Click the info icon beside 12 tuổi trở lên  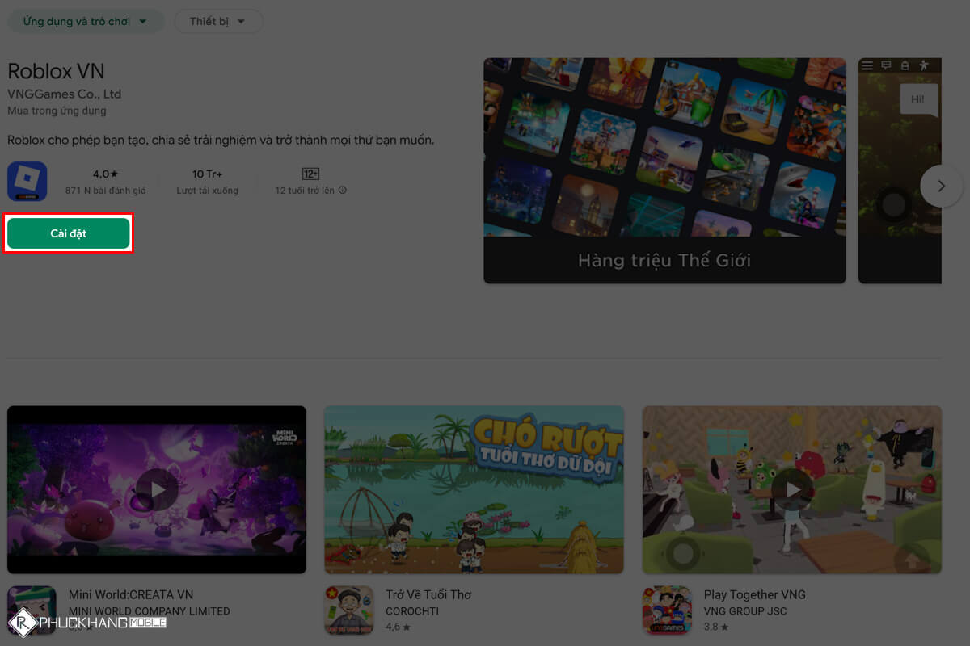343,191
